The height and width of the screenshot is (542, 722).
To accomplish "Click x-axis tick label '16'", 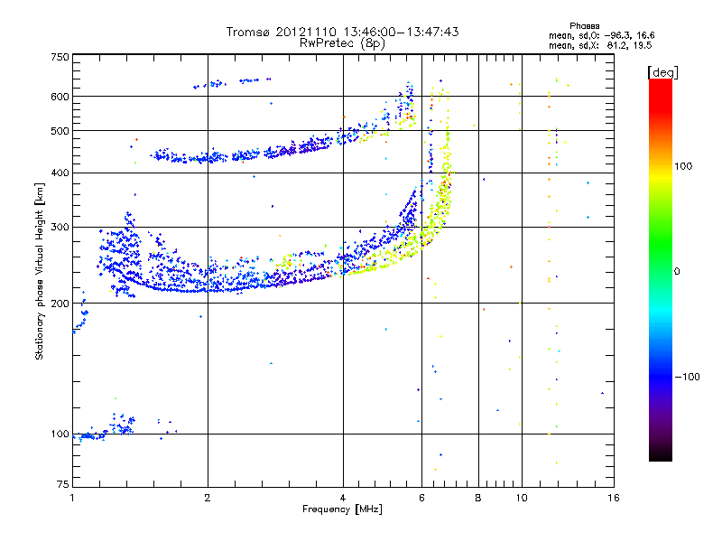I will [614, 498].
